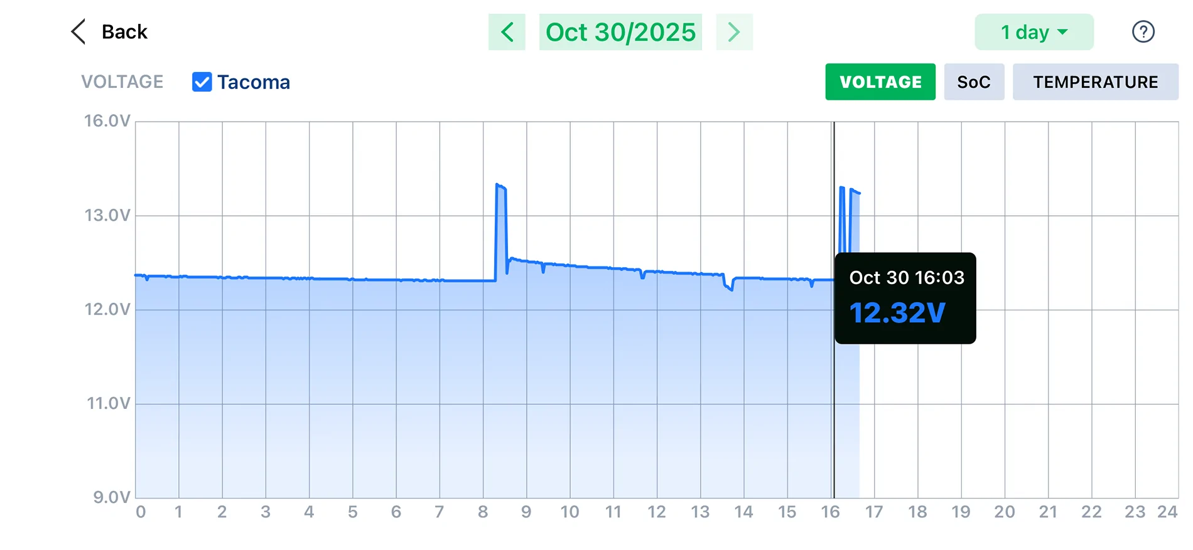Advance to the next day
Viewport: 1193px width, 550px height.
tap(734, 32)
